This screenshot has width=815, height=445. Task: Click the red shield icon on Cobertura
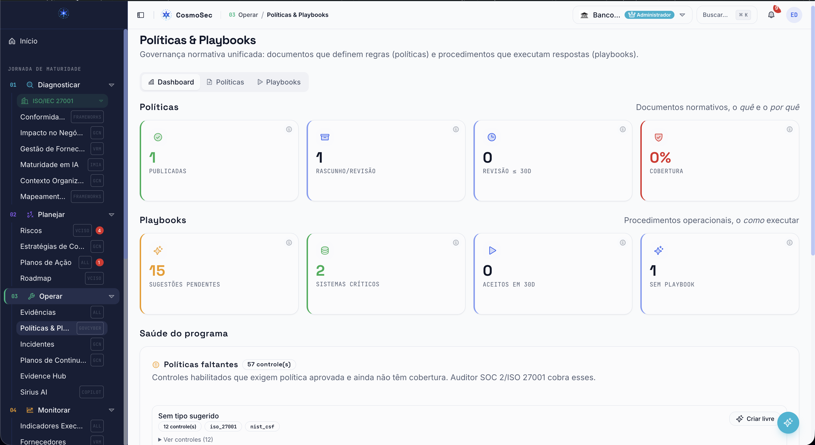coord(658,137)
